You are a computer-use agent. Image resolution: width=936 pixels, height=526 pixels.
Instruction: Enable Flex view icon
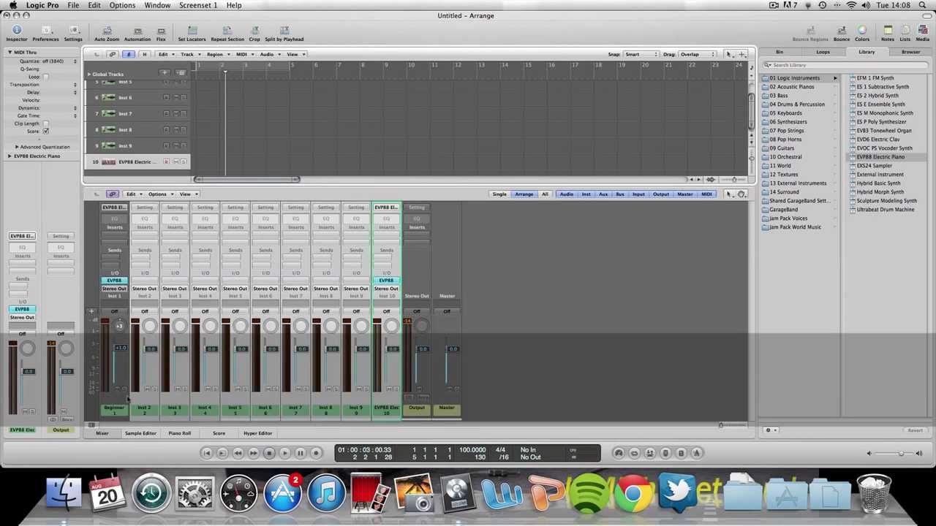click(161, 32)
